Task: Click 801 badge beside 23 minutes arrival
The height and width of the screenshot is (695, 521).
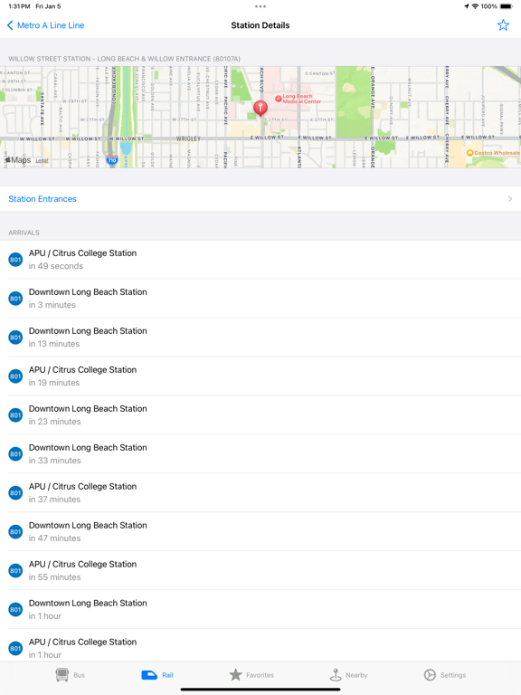Action: point(15,415)
